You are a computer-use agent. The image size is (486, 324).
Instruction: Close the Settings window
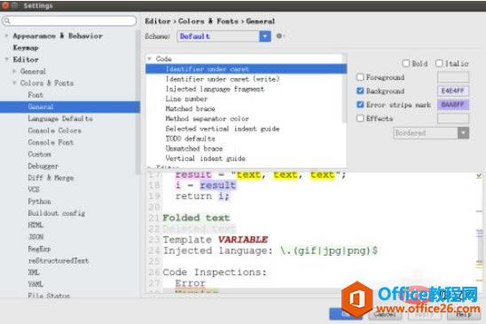(5, 5)
